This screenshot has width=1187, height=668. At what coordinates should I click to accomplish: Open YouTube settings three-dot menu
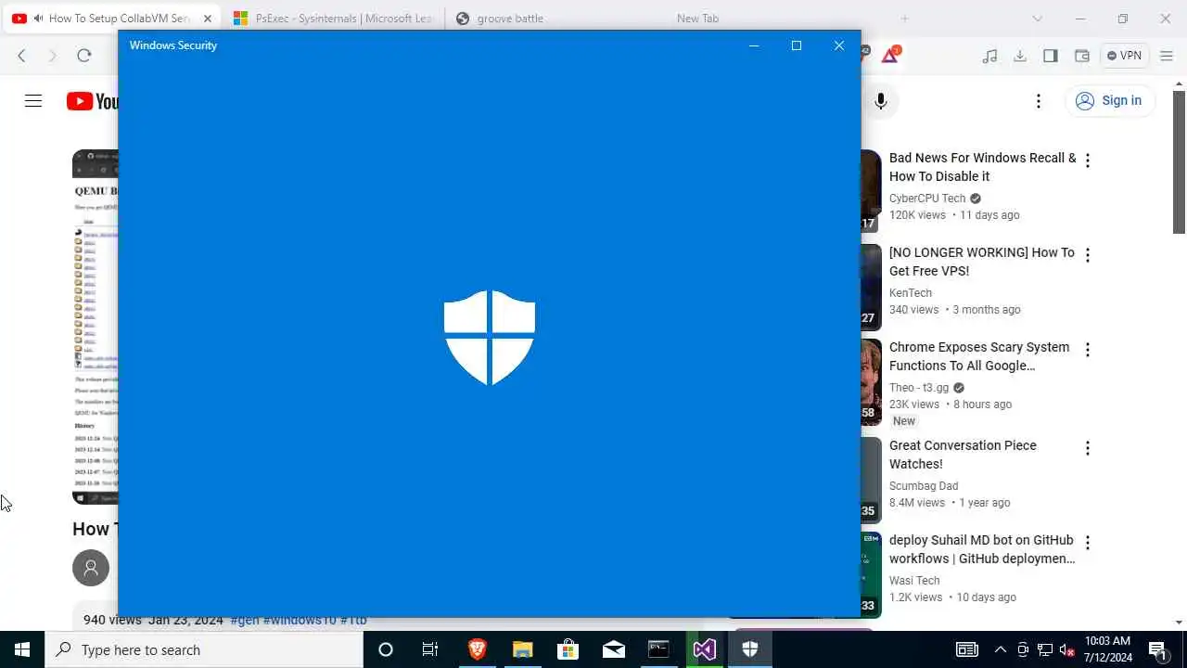click(1039, 101)
